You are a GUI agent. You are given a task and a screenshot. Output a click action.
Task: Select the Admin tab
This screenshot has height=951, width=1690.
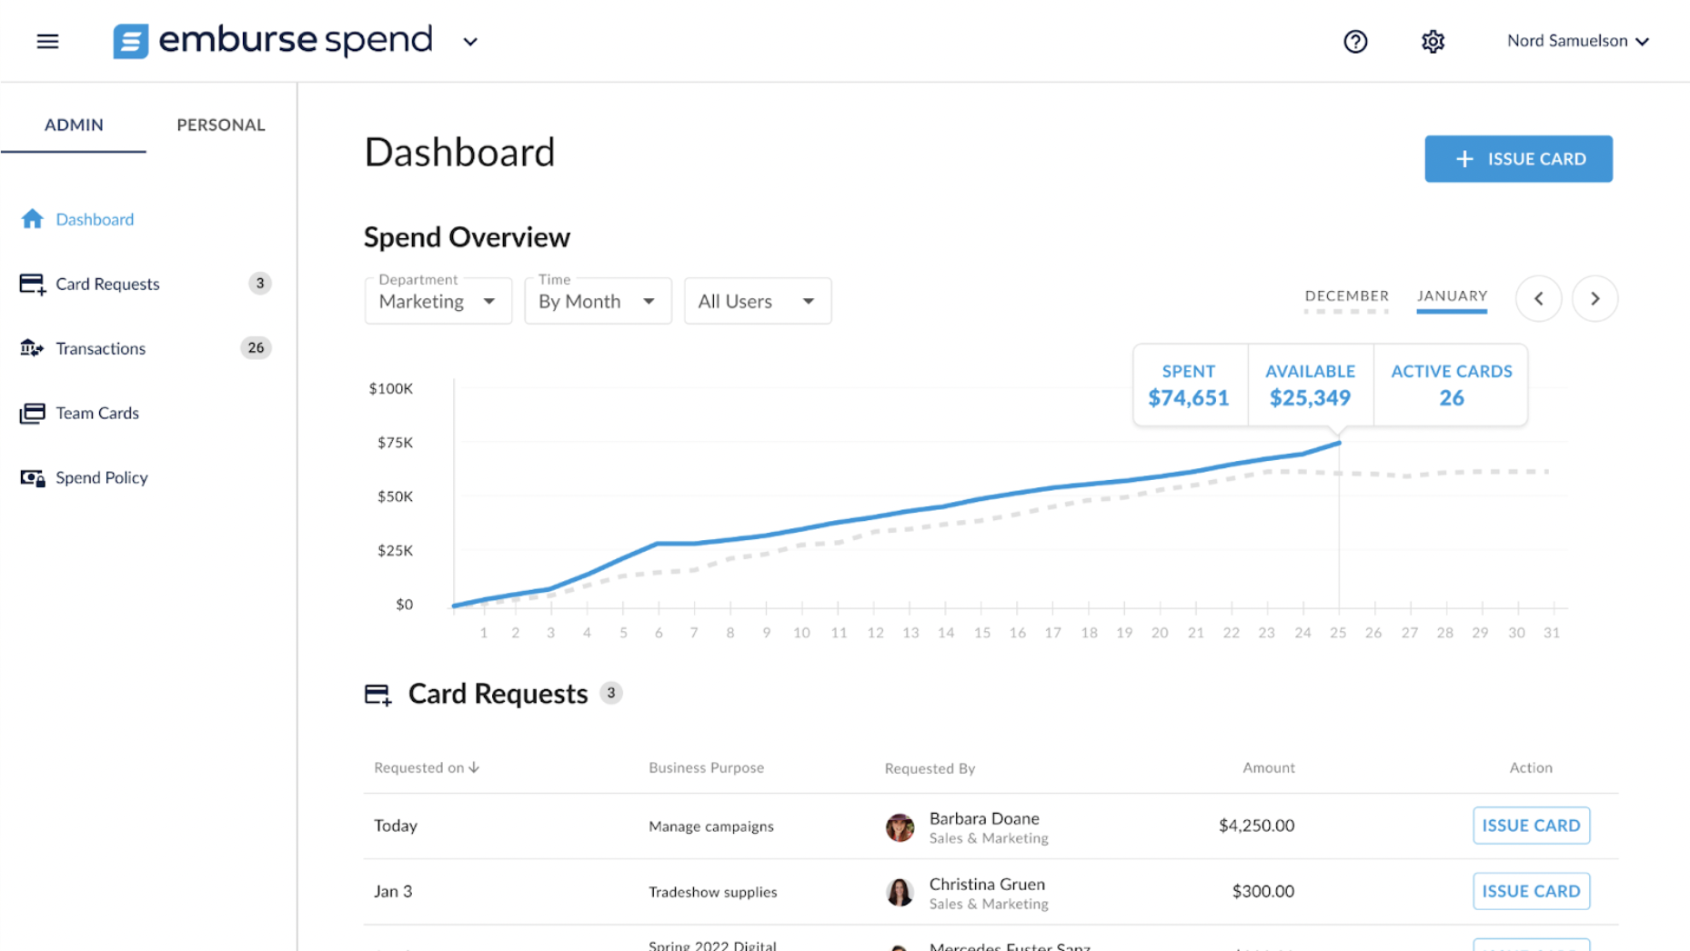pyautogui.click(x=74, y=125)
